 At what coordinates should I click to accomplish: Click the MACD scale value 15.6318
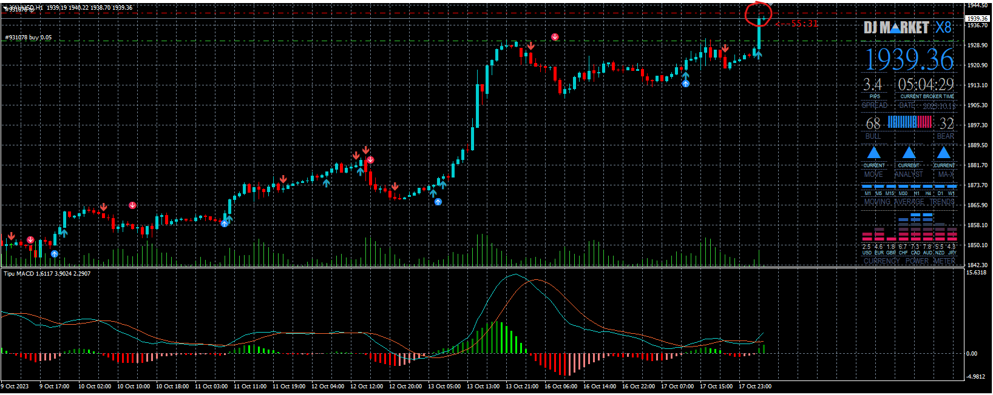click(977, 273)
